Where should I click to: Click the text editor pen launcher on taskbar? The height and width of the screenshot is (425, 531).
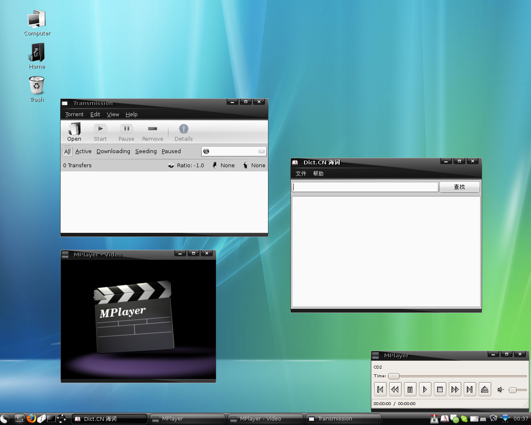pos(41,419)
